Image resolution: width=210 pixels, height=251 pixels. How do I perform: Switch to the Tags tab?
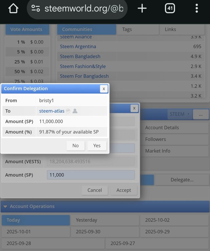pos(138,29)
